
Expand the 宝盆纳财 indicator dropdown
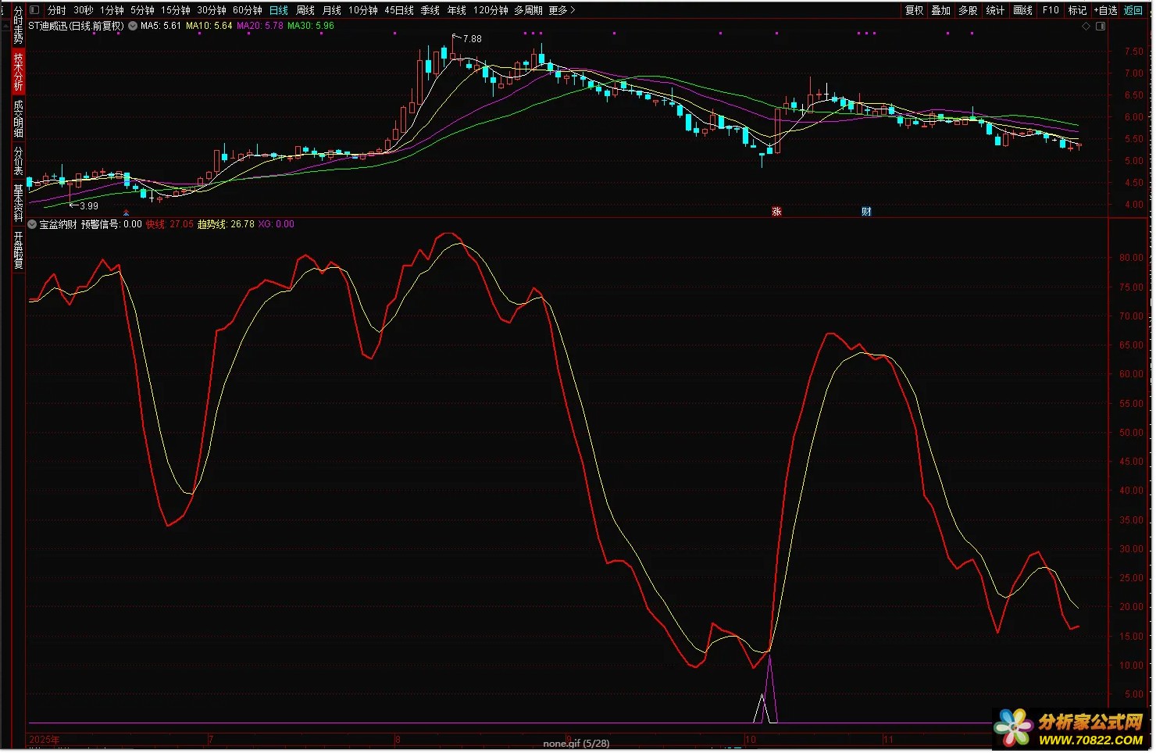pyautogui.click(x=32, y=224)
